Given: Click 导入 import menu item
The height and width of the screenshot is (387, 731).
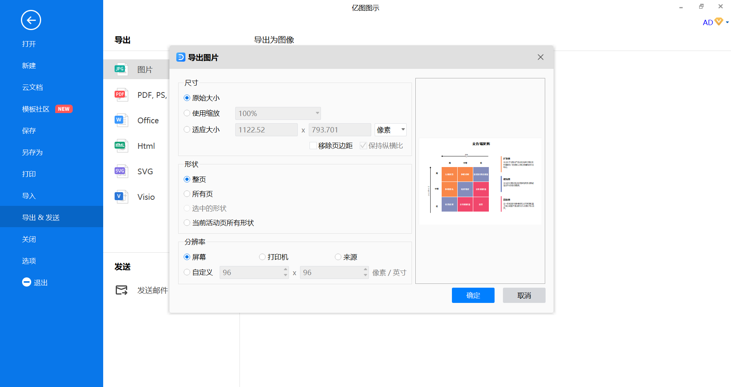Looking at the screenshot, I should 29,196.
